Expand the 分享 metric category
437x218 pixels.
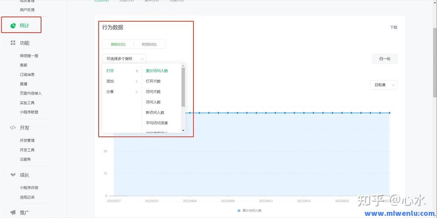[122, 92]
